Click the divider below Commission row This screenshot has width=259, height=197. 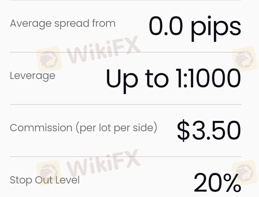coord(125,156)
